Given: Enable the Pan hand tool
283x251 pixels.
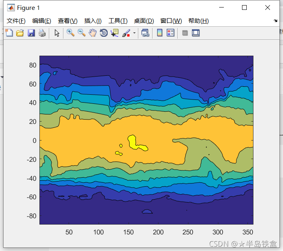Looking at the screenshot, I should [x=93, y=33].
